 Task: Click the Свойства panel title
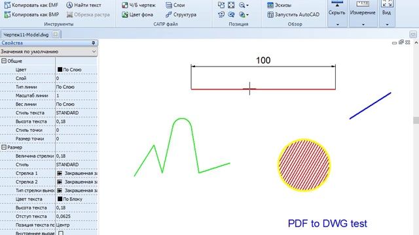[12, 43]
